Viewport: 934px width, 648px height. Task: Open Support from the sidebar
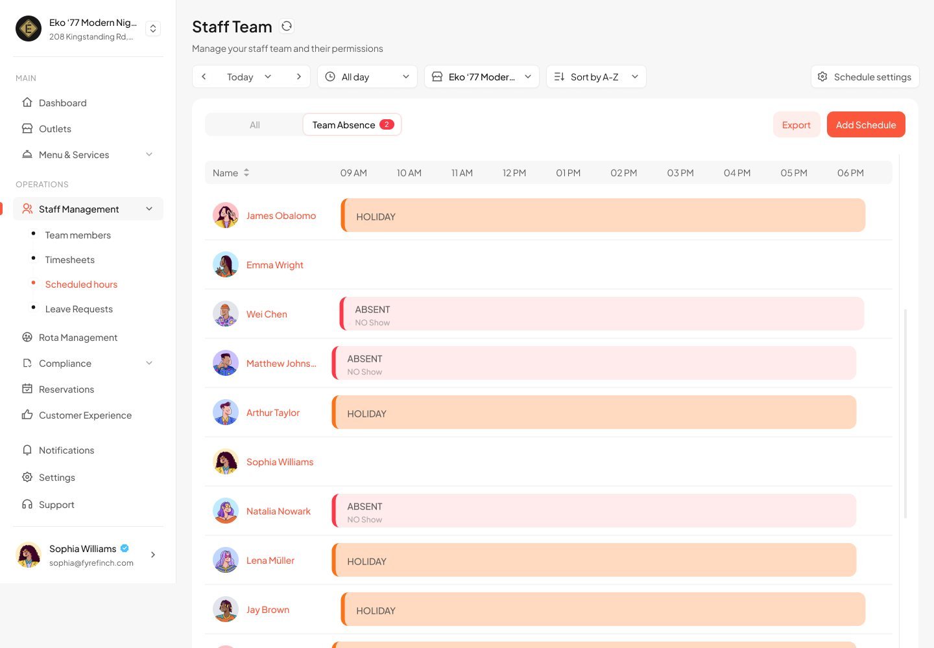pos(88,504)
